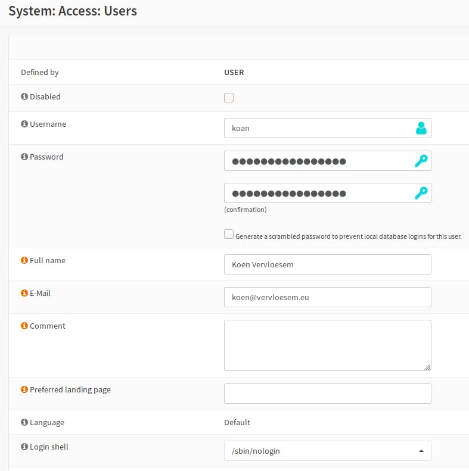Click the user icon in Username field
469x471 pixels.
click(x=421, y=128)
